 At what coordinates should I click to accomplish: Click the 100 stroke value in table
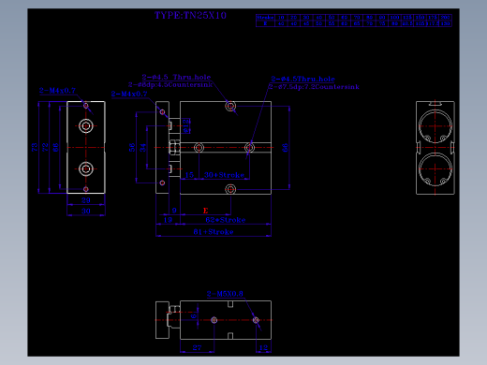coord(394,18)
